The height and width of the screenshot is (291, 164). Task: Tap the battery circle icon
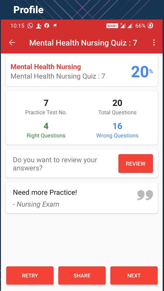tap(150, 26)
